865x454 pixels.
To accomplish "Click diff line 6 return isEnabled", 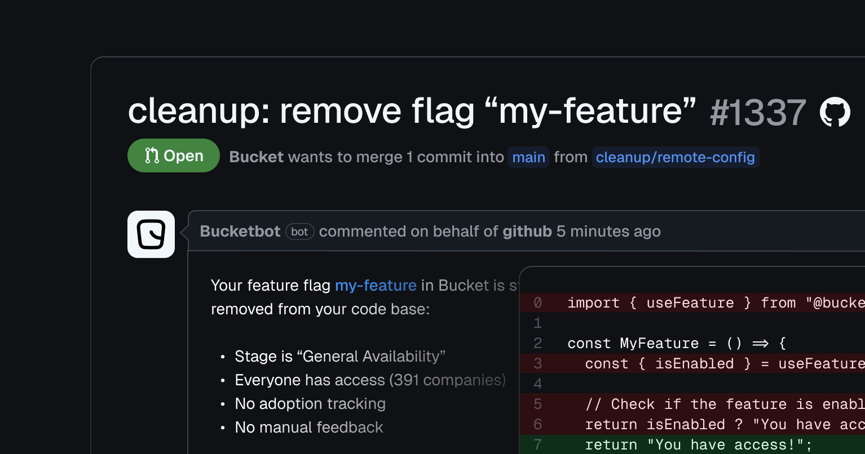I will 692,425.
